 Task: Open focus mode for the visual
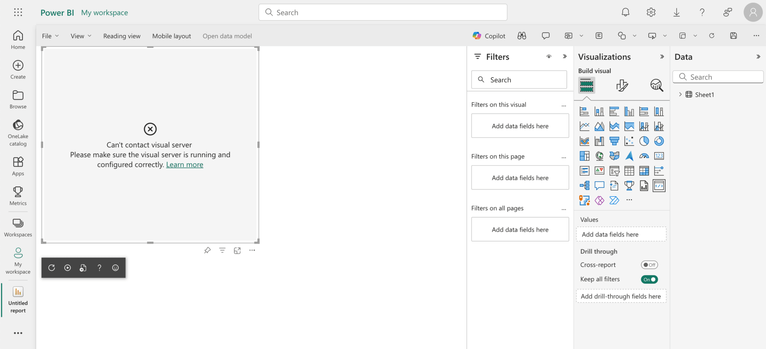coord(237,250)
